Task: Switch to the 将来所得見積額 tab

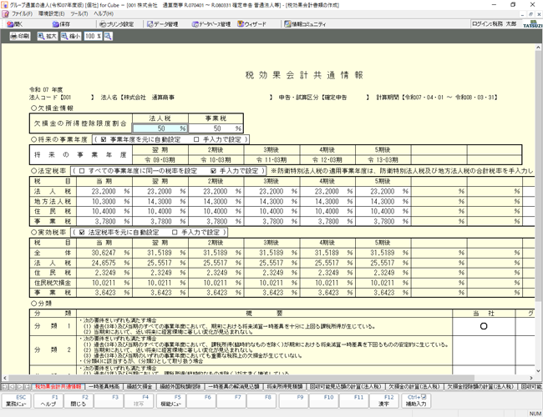Action: (285, 387)
